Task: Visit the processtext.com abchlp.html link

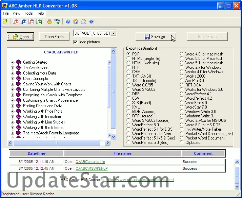Action: [x=140, y=180]
